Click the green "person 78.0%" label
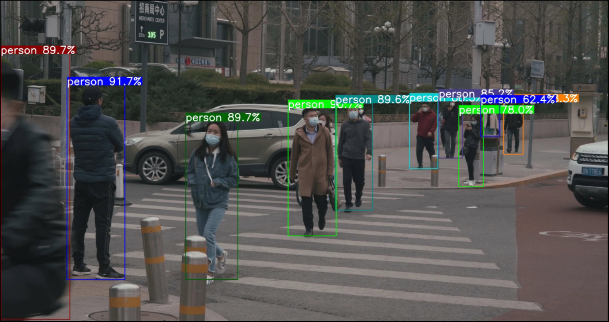This screenshot has height=322, width=609. pos(496,110)
